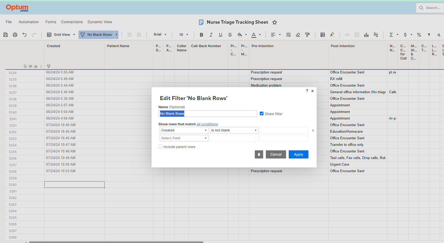Click the Redo arrow icon
Image resolution: width=444 pixels, height=243 pixels.
click(x=34, y=35)
